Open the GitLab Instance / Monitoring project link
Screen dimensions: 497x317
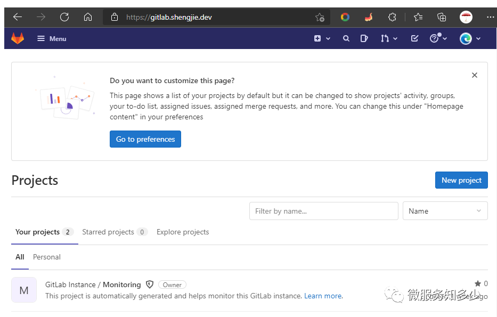[93, 285]
